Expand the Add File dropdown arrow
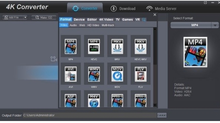 coord(25,17)
